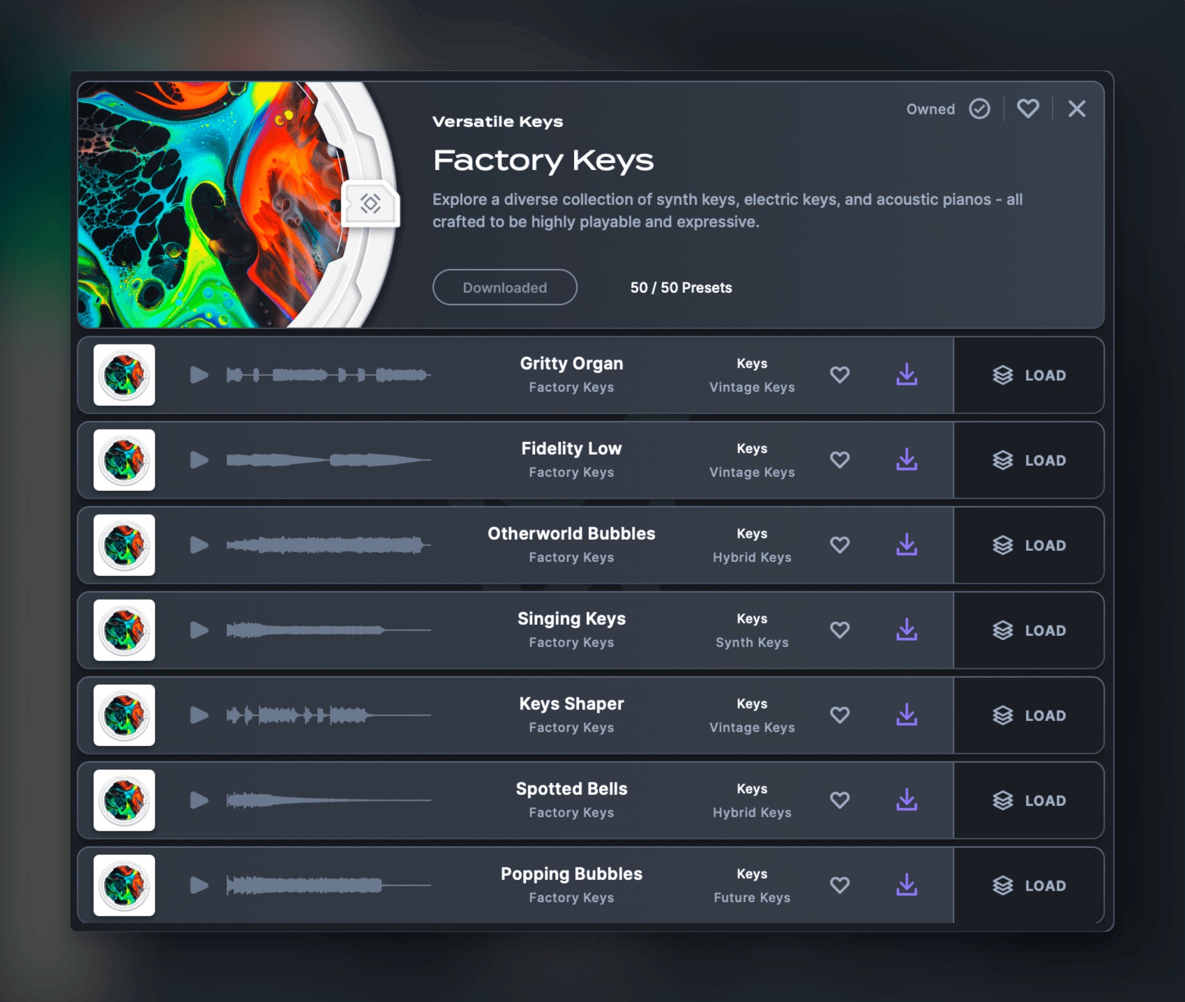Play the Singing Keys preview
Viewport: 1185px width, 1002px height.
pyautogui.click(x=199, y=630)
